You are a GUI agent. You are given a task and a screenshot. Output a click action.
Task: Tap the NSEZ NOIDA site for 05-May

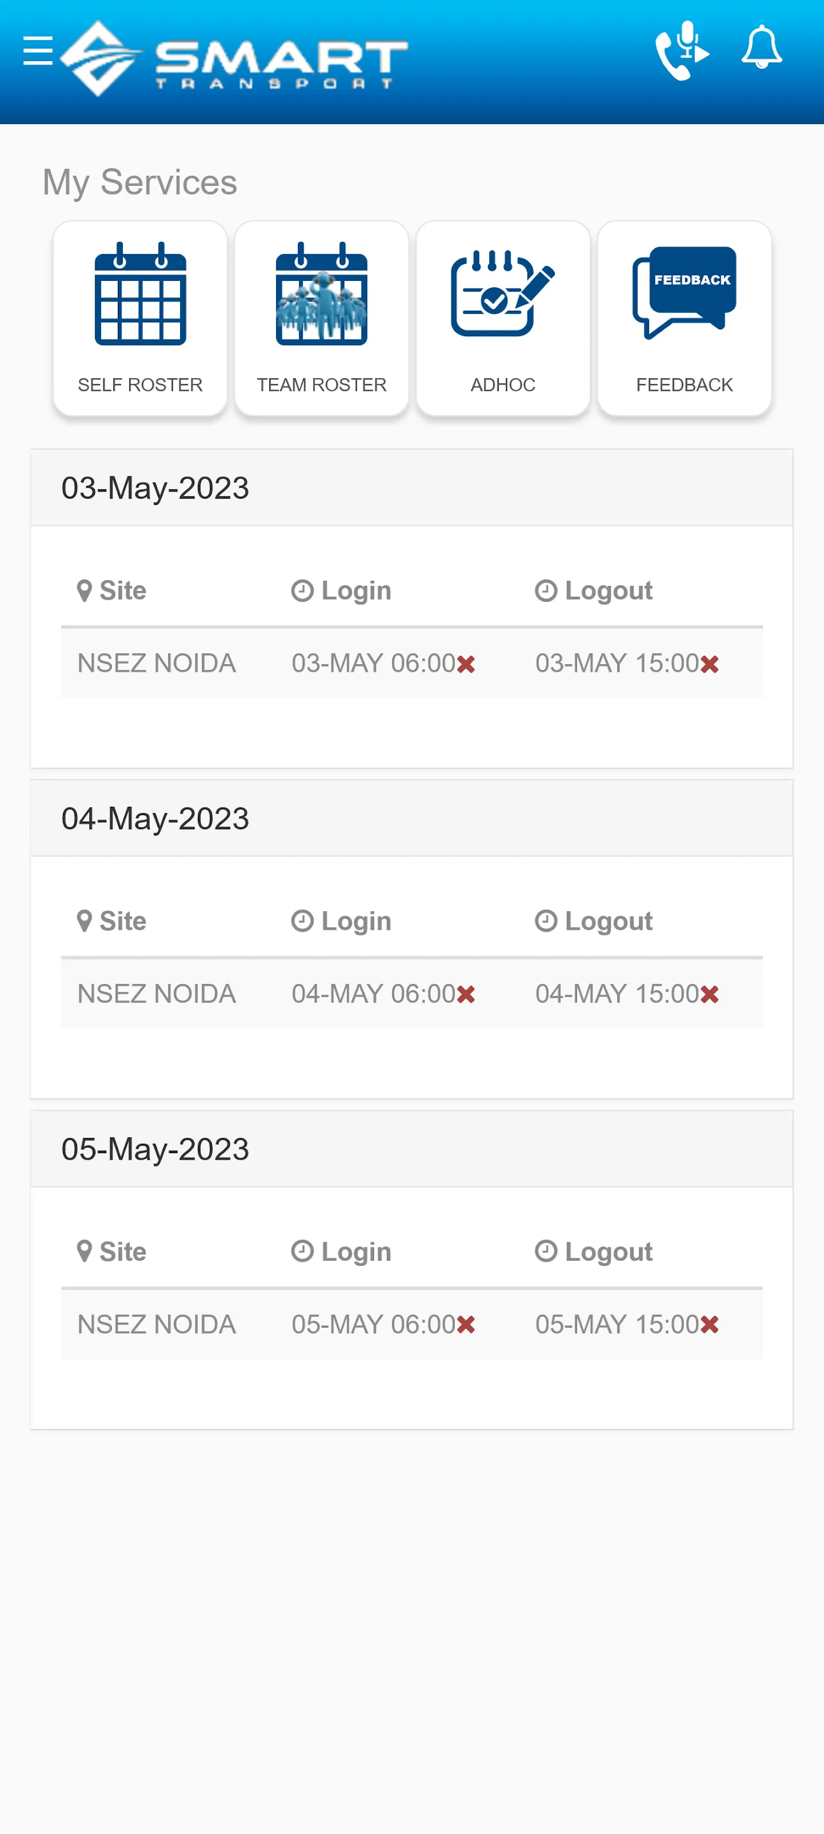(157, 1325)
